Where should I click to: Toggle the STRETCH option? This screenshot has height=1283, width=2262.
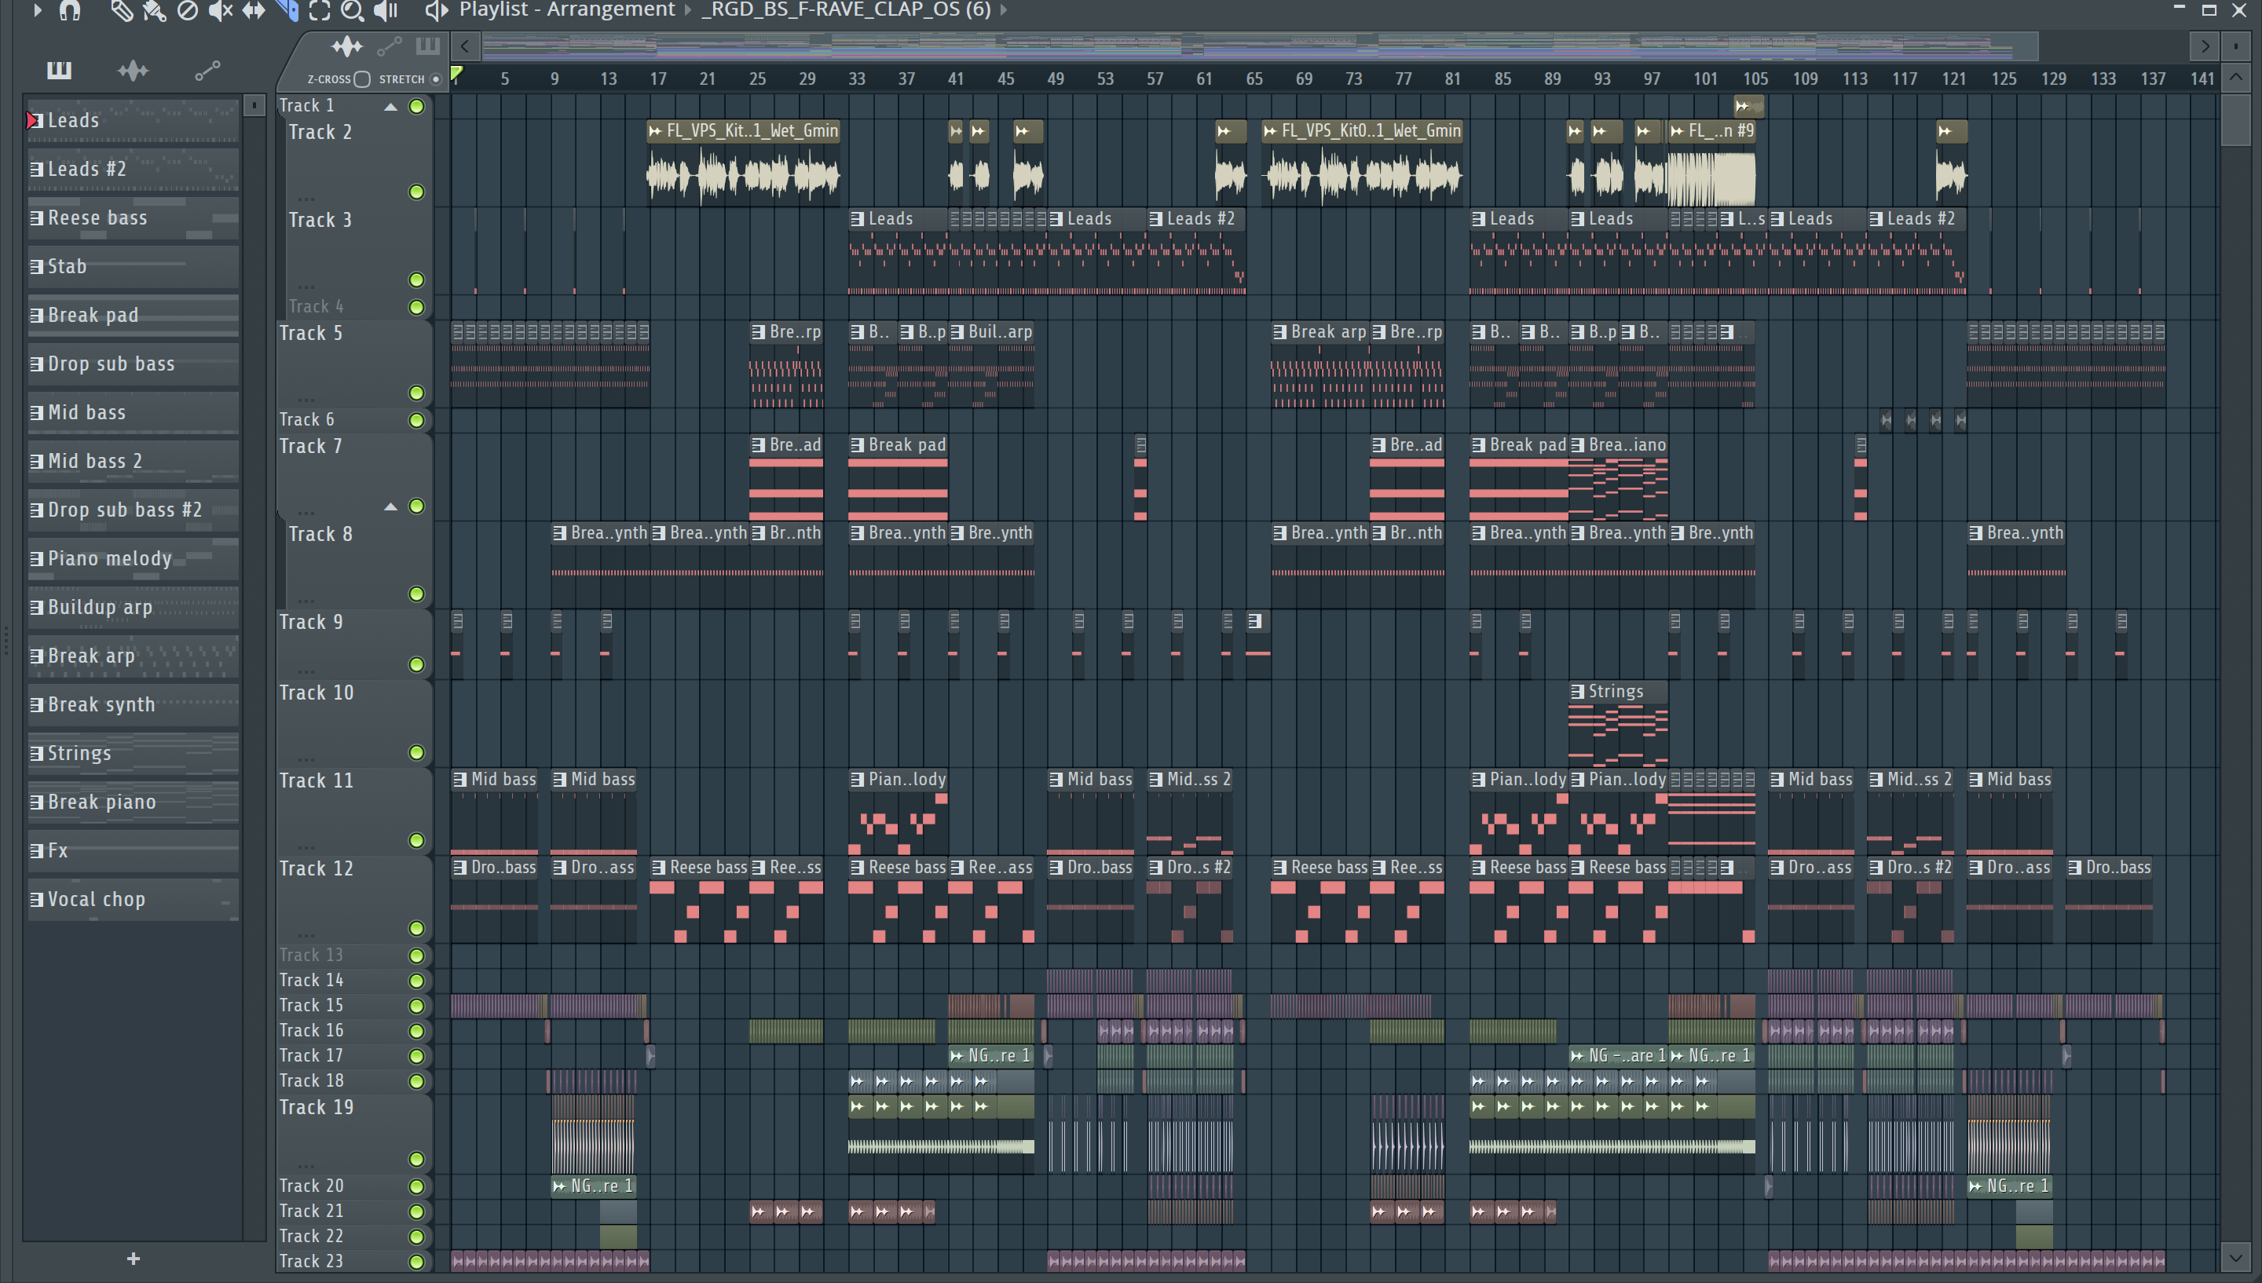[x=435, y=79]
